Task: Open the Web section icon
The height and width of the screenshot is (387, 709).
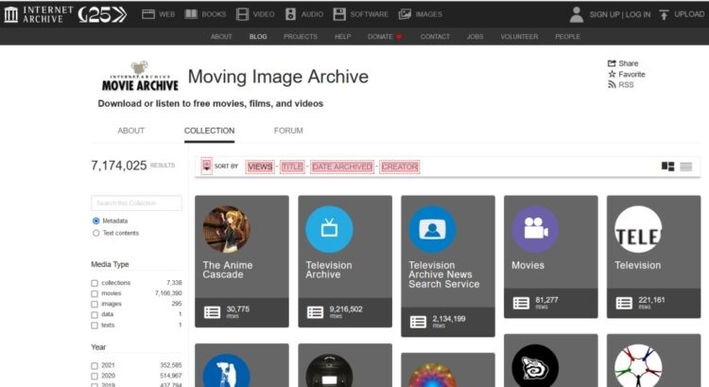Action: 148,14
